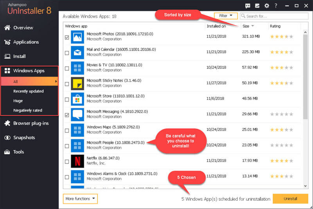
Task: Open settings gear in title bar
Action: point(267,6)
